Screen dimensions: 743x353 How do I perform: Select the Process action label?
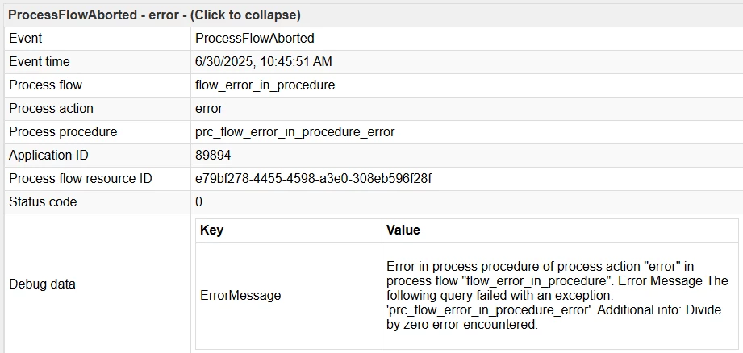[x=51, y=108]
